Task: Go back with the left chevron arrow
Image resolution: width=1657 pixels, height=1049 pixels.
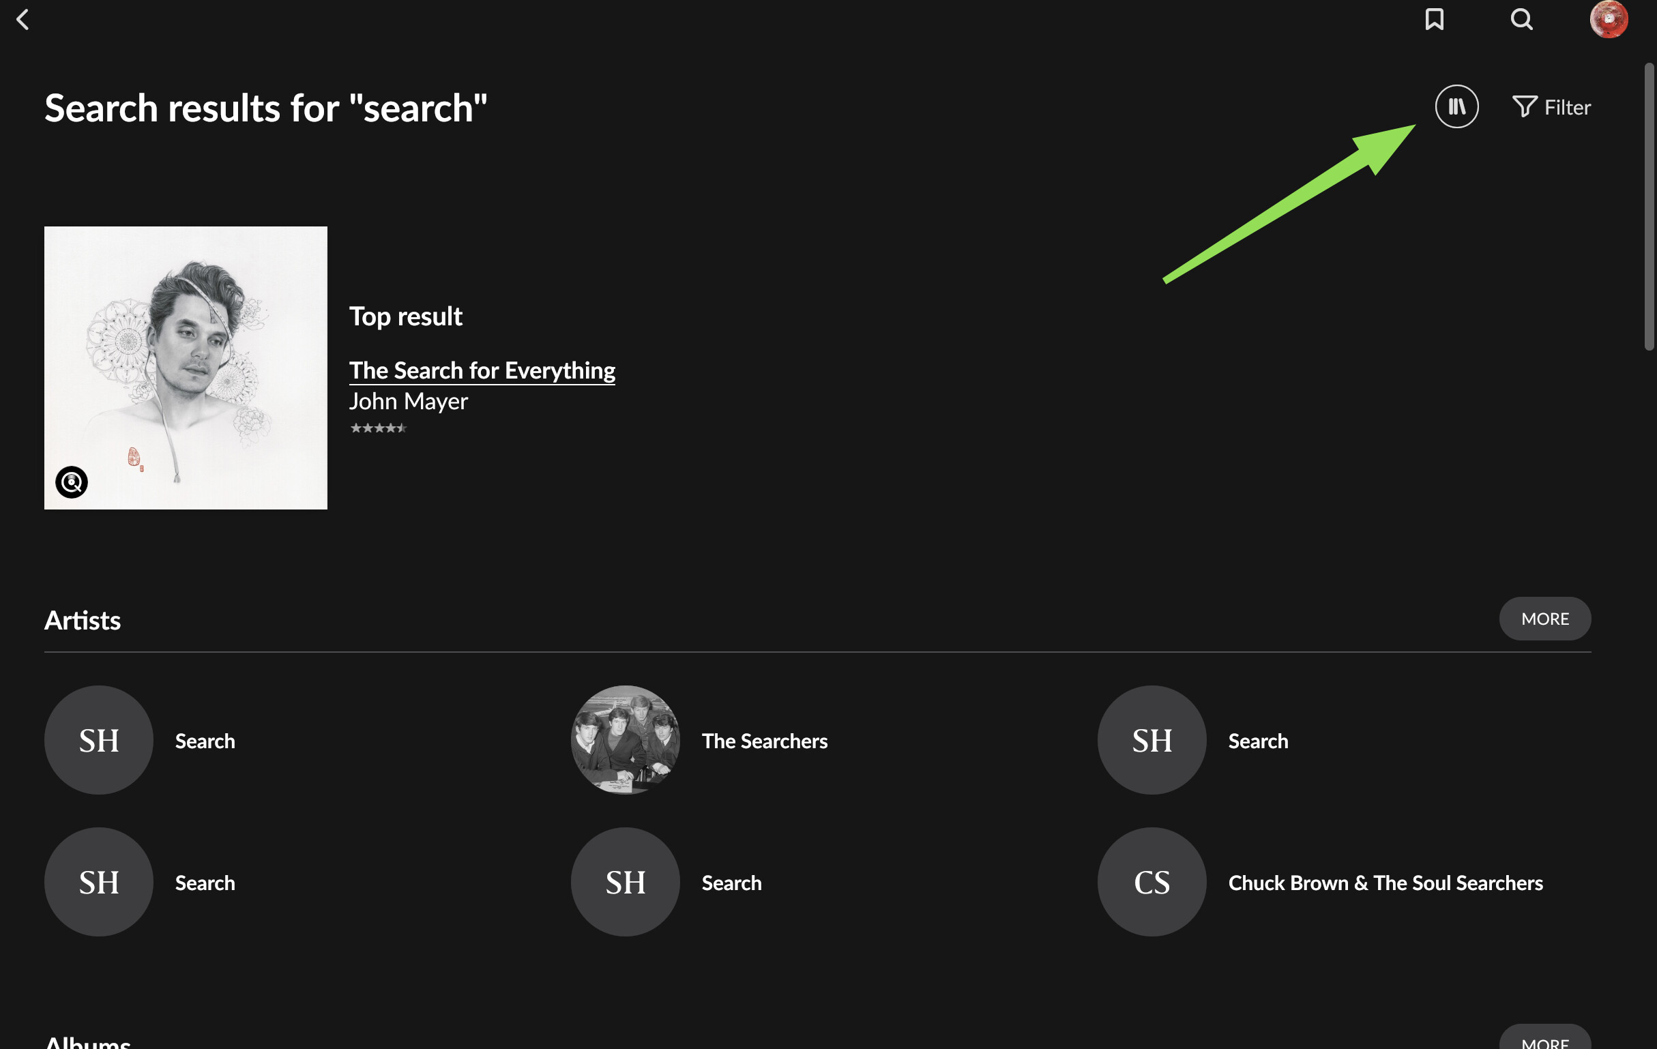Action: click(x=23, y=19)
